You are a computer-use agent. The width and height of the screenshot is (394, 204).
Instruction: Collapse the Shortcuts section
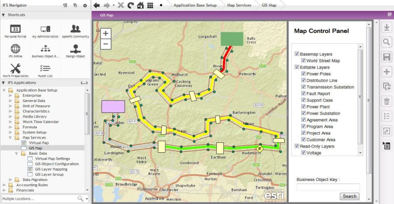tap(3, 15)
